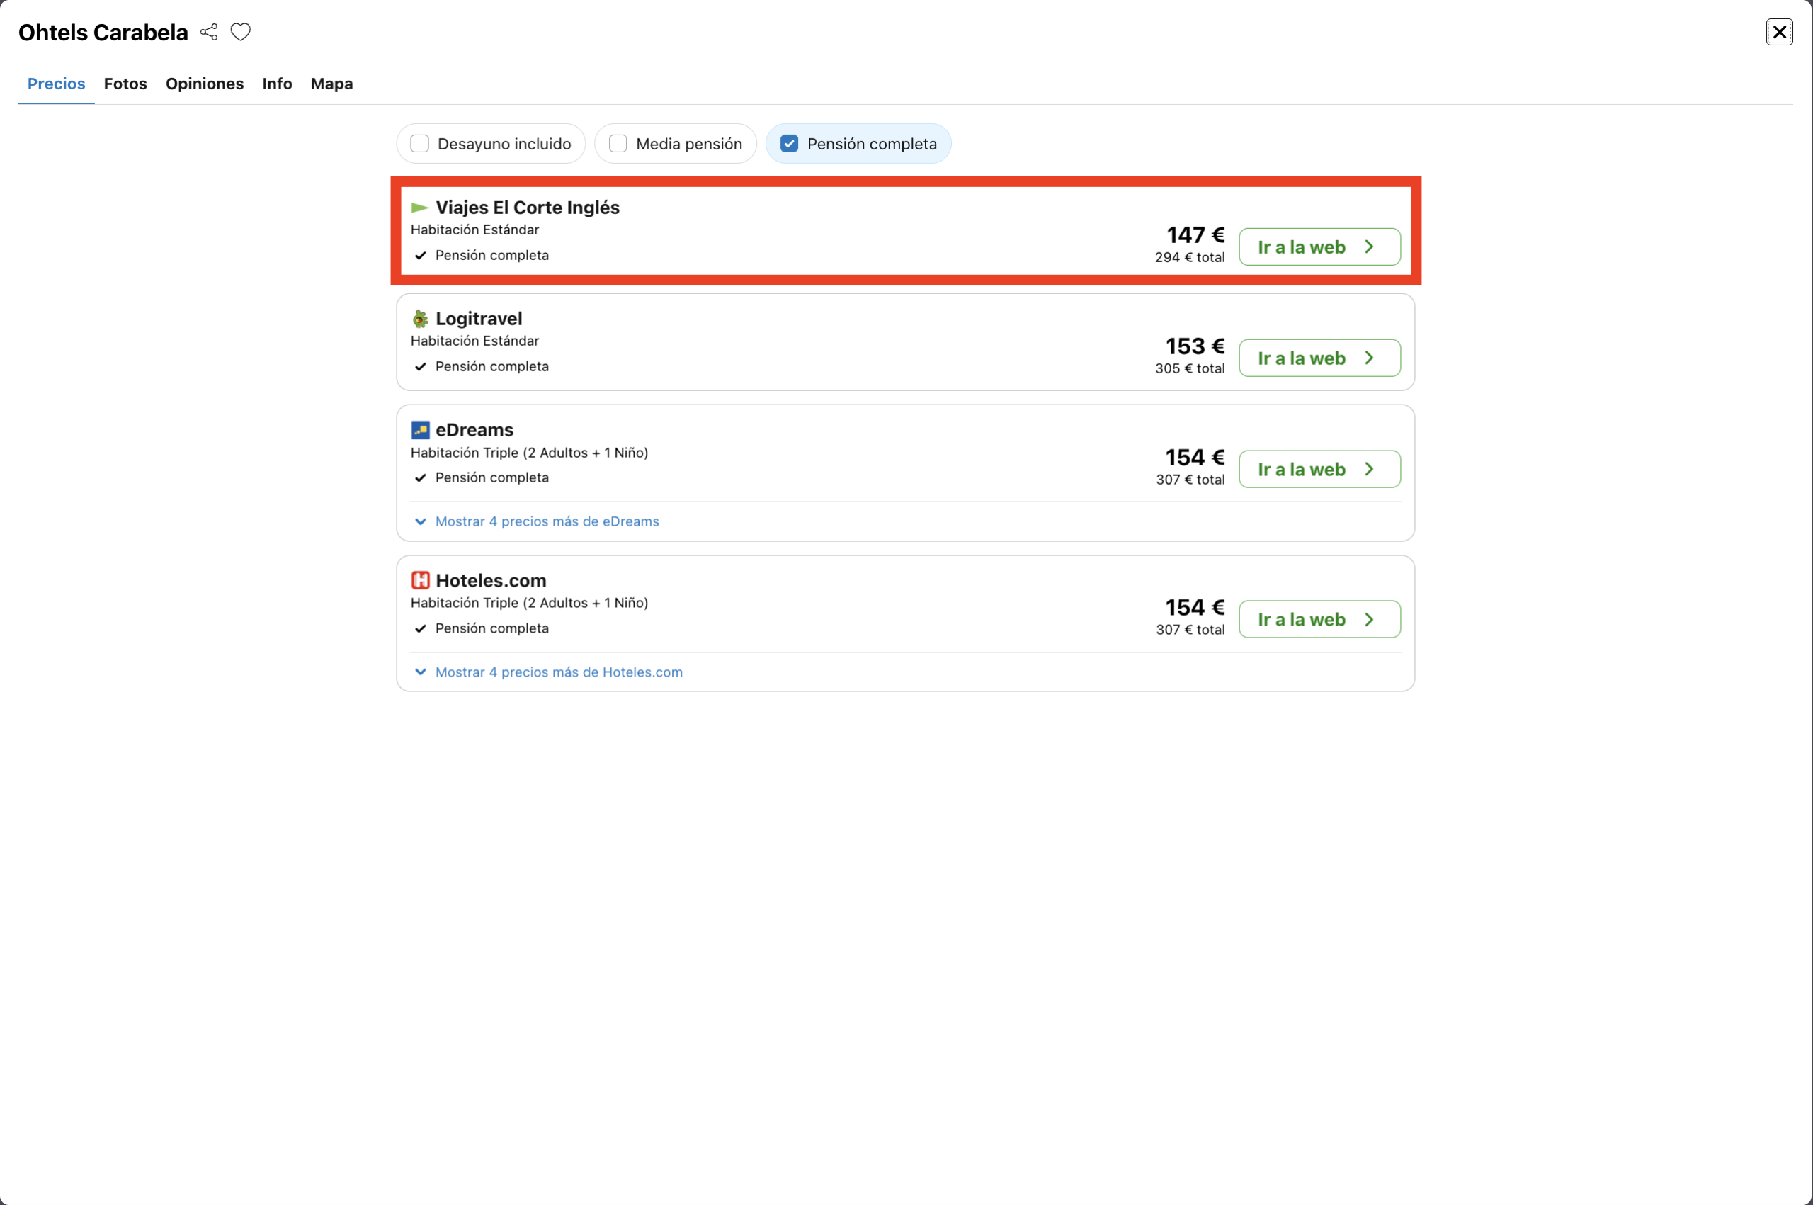Close the hotel details dialog
1813x1205 pixels.
pyautogui.click(x=1779, y=31)
